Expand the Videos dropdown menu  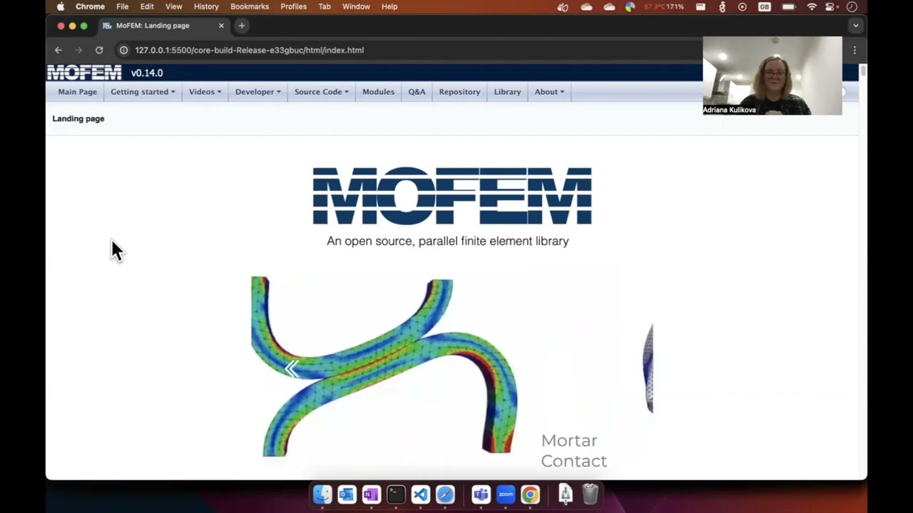coord(205,92)
